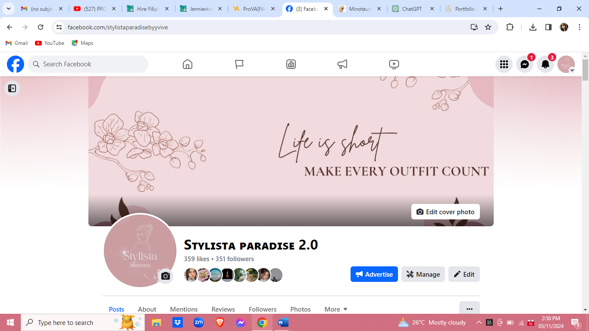Open the Maps bookmark

[x=82, y=43]
